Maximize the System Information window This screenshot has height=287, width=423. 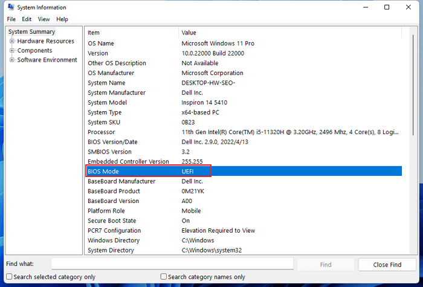coord(387,7)
